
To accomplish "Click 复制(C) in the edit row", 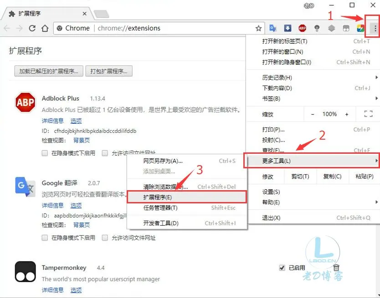I will pos(333,176).
